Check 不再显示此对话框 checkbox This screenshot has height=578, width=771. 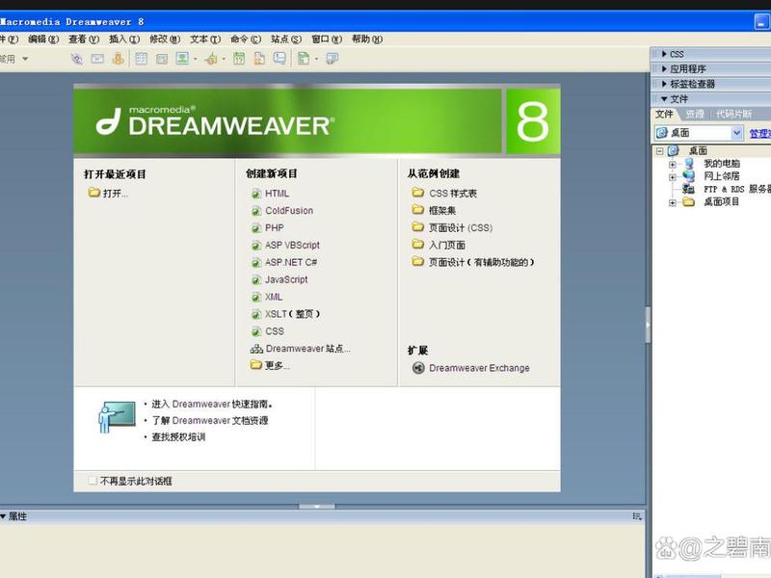93,481
